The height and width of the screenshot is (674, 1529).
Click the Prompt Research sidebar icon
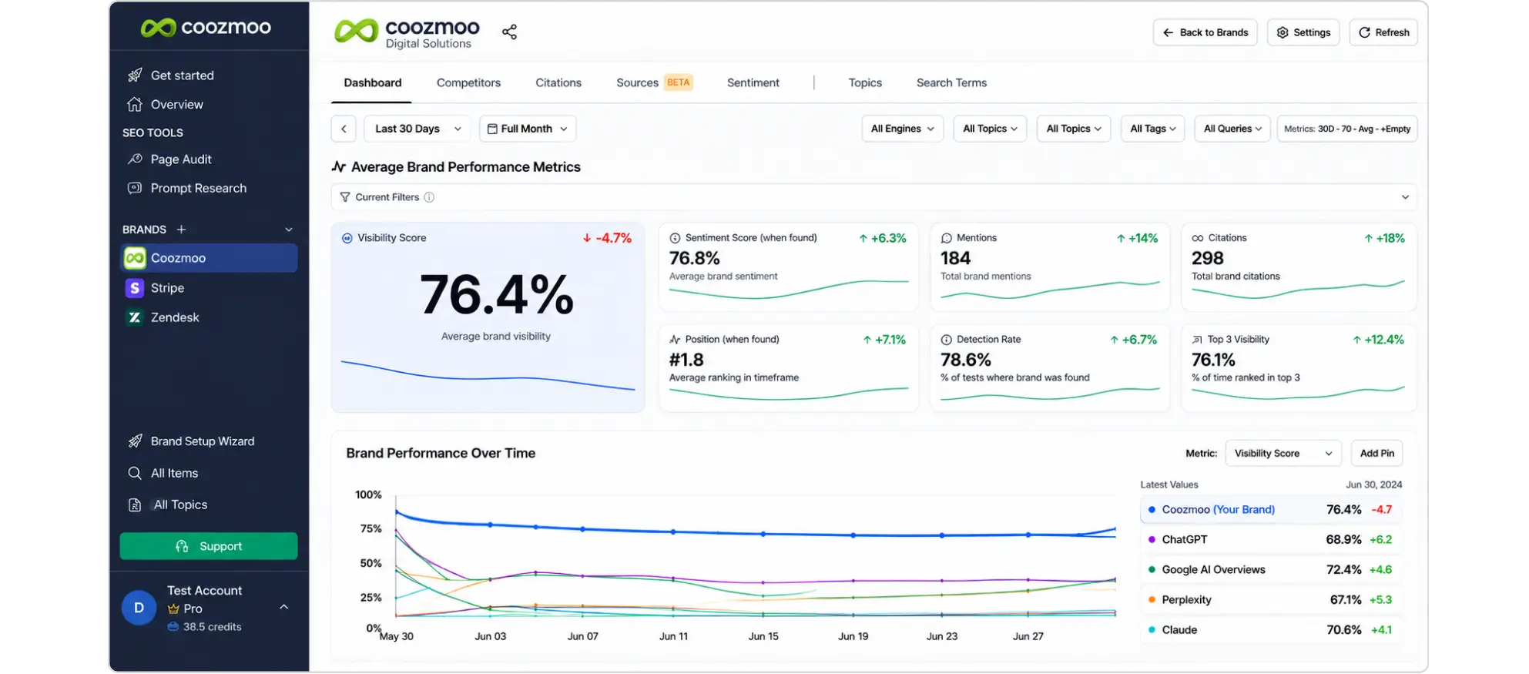[135, 188]
